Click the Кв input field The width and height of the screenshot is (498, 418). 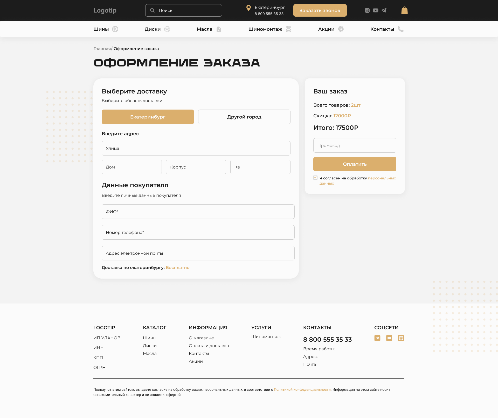coord(260,167)
